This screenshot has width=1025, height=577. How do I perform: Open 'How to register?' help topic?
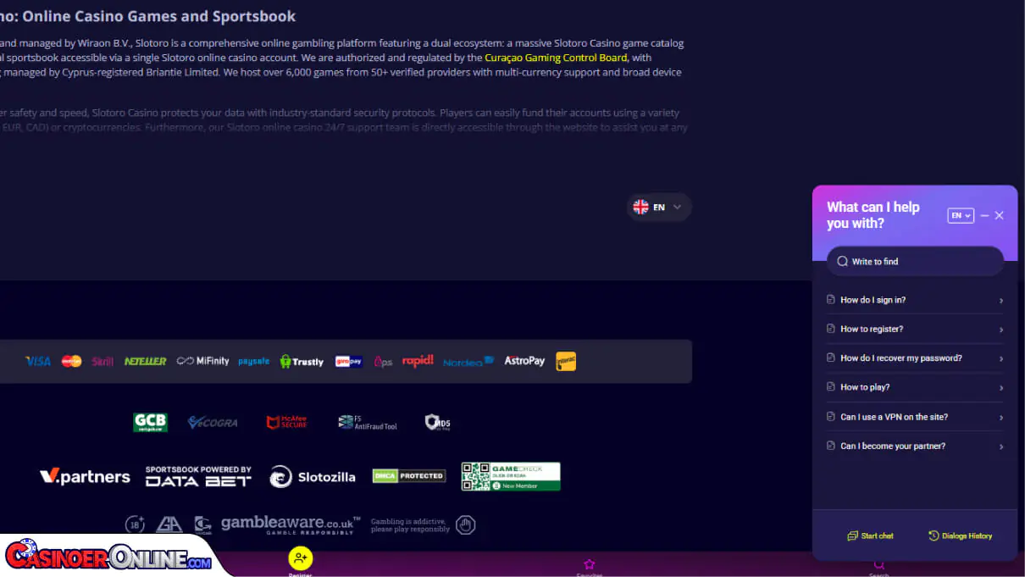pyautogui.click(x=915, y=329)
